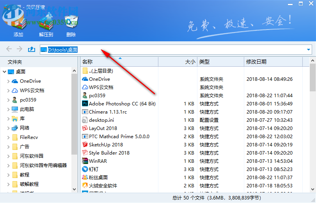Image resolution: width=316 pixels, height=203 pixels.
Task: Select 此电脑 computer icon in tree
Action: click(x=15, y=109)
